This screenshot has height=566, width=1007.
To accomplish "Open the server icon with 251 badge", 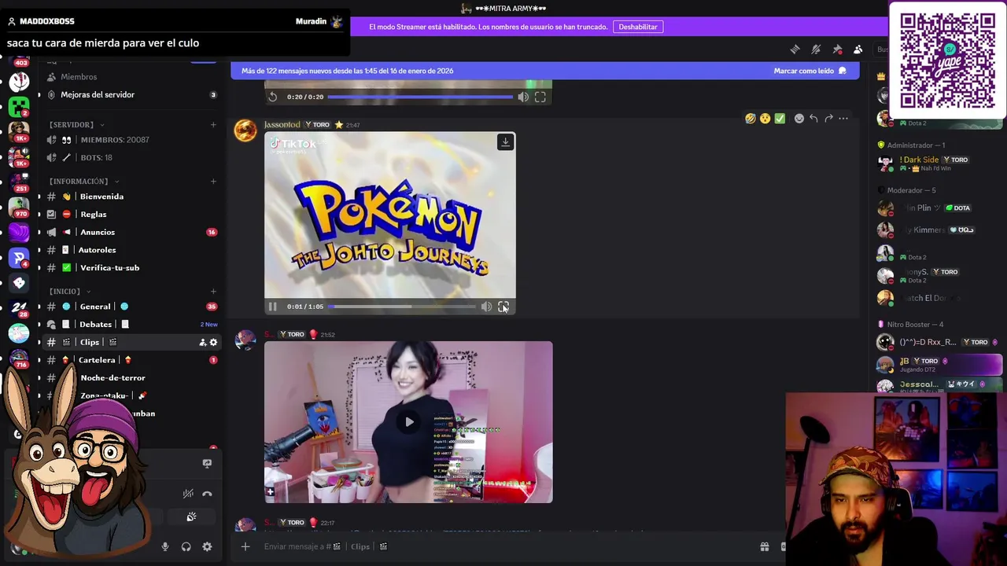I will tap(19, 182).
